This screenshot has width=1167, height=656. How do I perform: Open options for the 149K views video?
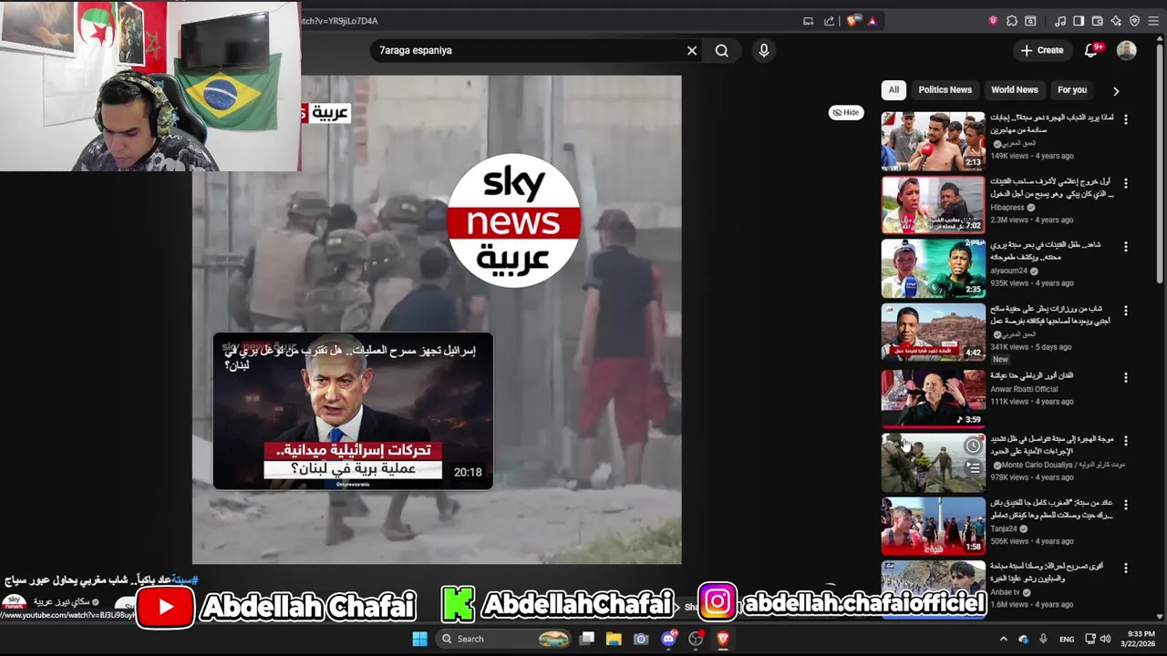1125,119
